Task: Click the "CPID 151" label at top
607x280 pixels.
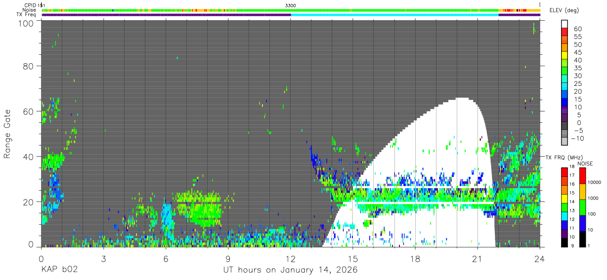Action: [35, 5]
